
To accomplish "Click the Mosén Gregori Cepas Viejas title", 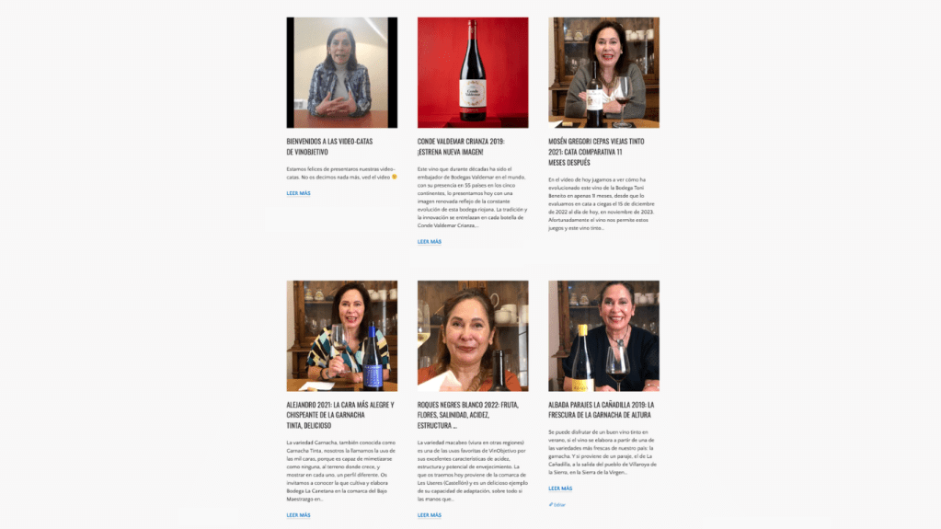I will pyautogui.click(x=596, y=152).
